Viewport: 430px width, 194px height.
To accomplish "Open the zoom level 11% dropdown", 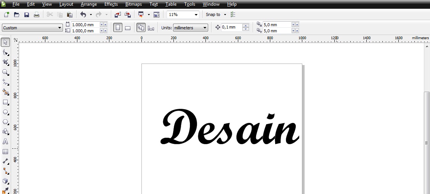I will (196, 15).
